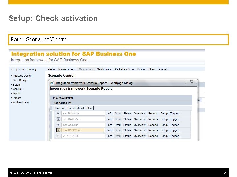Select Export in the left sidebar

[x=17, y=98]
